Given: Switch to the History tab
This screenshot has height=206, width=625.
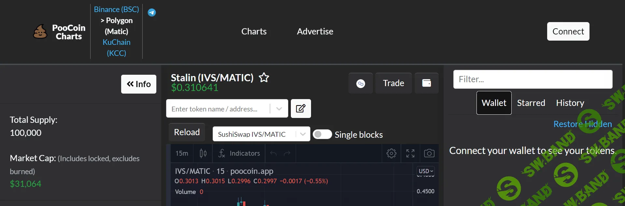Looking at the screenshot, I should 570,103.
